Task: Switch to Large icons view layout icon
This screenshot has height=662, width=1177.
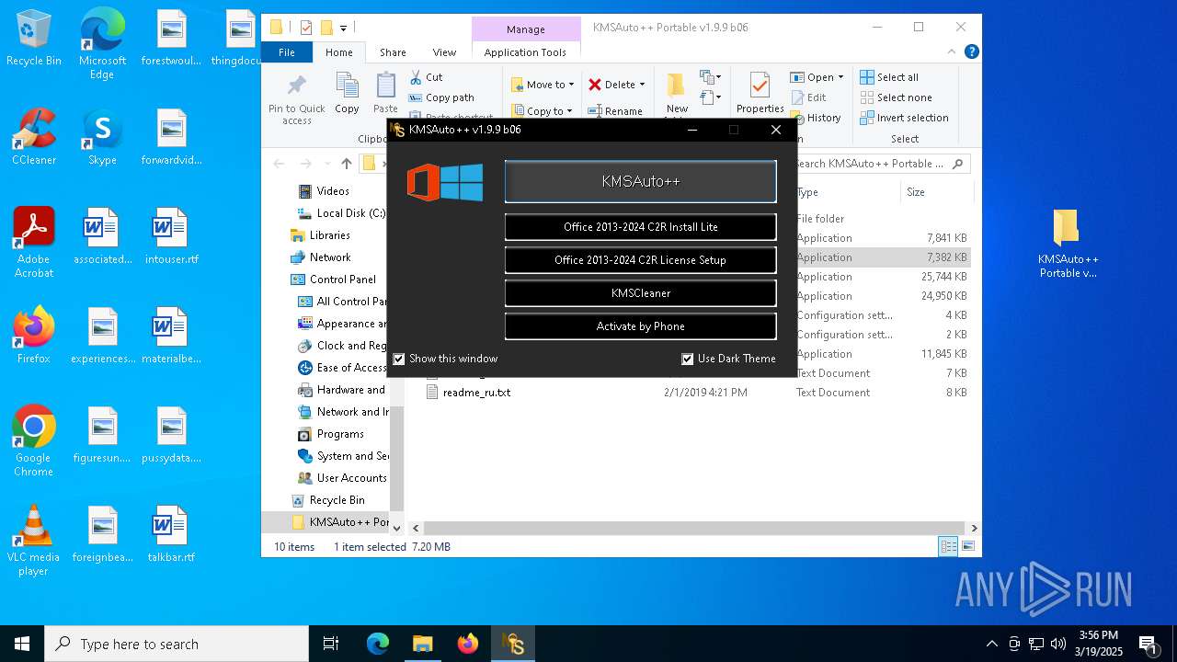Action: pyautogui.click(x=967, y=546)
